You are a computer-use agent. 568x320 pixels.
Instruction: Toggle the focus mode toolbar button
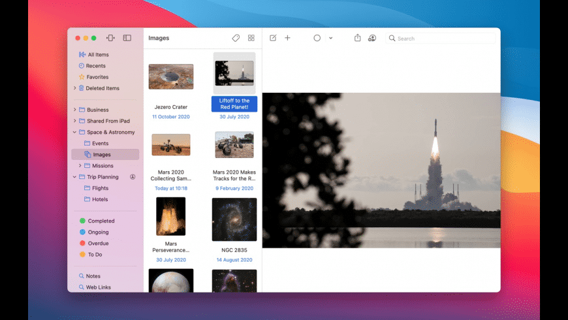click(x=110, y=38)
